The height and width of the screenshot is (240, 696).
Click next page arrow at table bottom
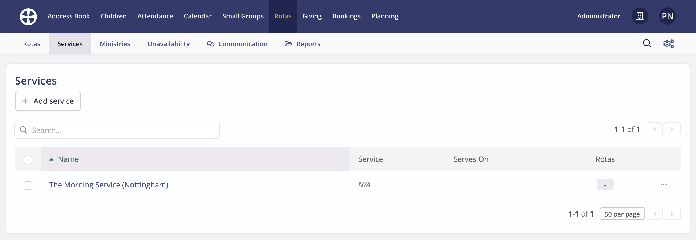point(672,214)
